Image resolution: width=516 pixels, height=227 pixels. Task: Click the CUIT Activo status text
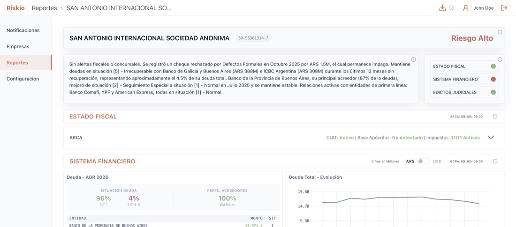point(341,138)
